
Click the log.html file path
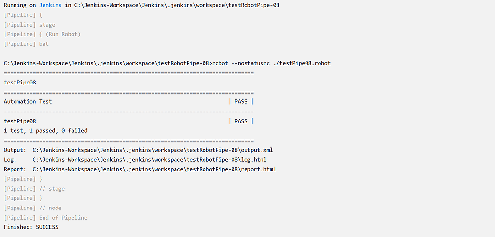[149, 160]
